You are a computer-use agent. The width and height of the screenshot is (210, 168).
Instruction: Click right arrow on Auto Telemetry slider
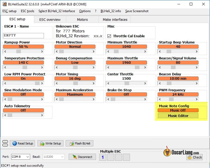(42, 115)
